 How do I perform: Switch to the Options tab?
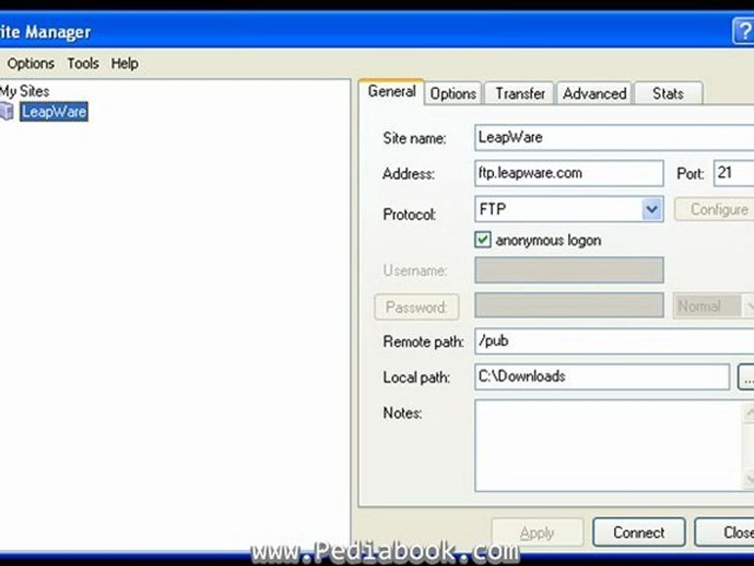[453, 94]
